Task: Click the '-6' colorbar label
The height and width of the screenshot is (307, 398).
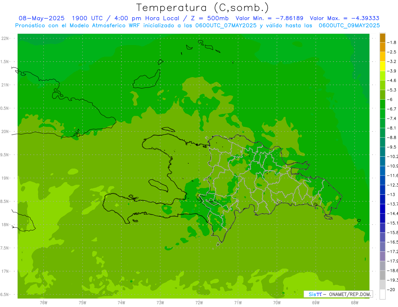Action: pos(390,99)
